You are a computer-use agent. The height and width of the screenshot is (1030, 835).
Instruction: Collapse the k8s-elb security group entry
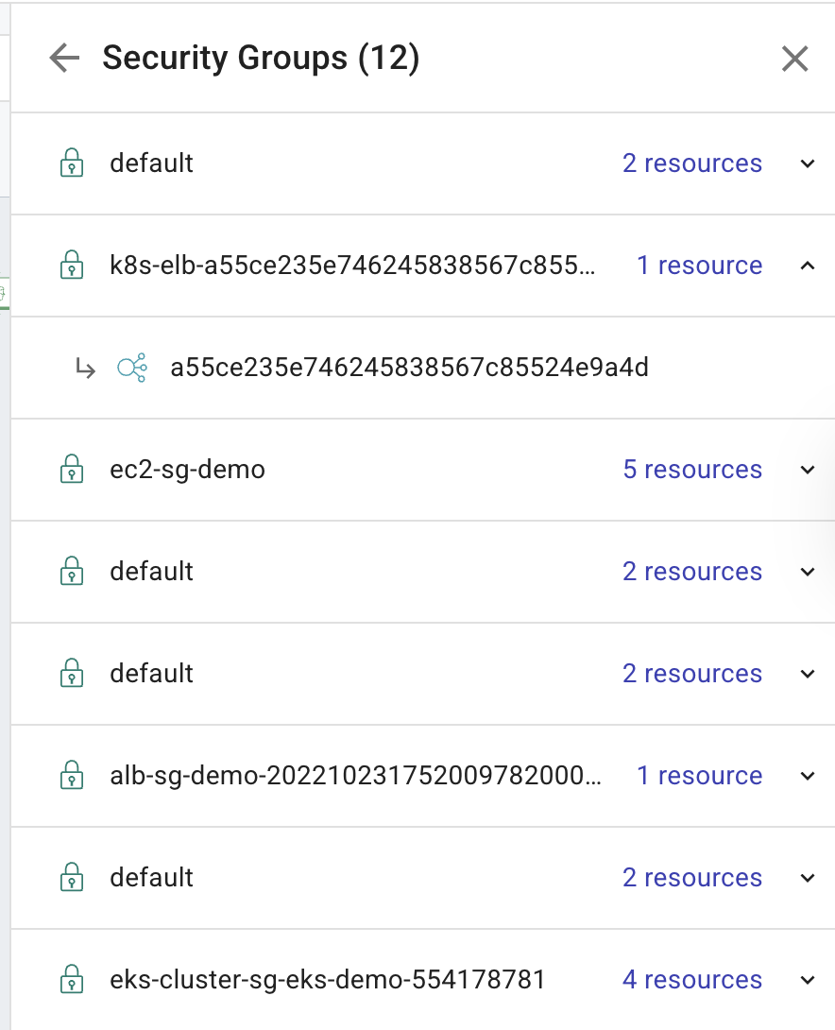tap(808, 266)
